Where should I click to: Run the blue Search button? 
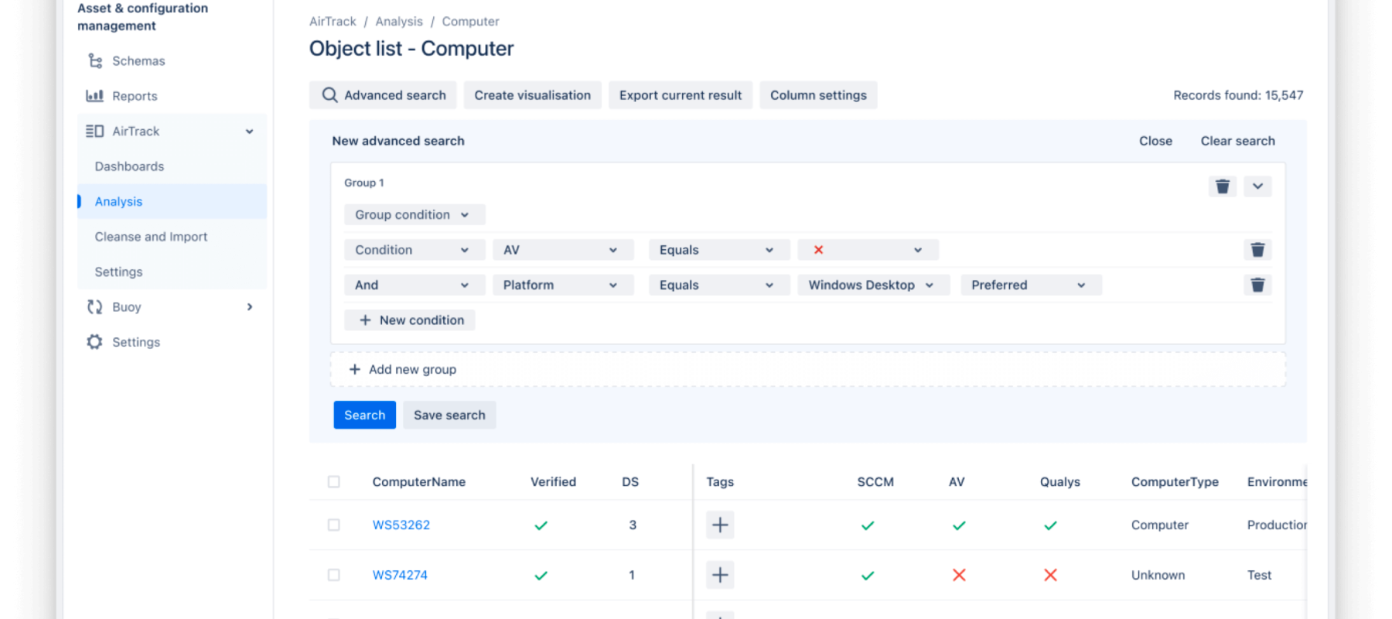[x=364, y=415]
